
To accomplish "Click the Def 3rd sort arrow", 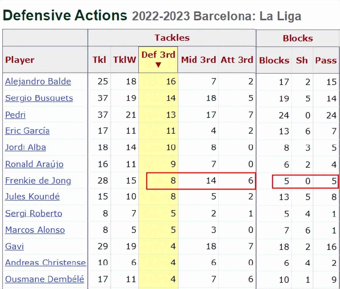I will click(x=158, y=65).
